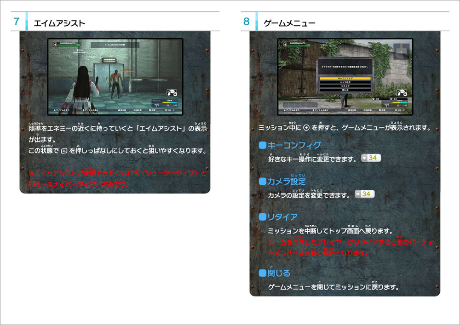Click the attack prompt banner atop the aim assist screenshot
Viewport: 460px width, 325px height.
(115, 45)
